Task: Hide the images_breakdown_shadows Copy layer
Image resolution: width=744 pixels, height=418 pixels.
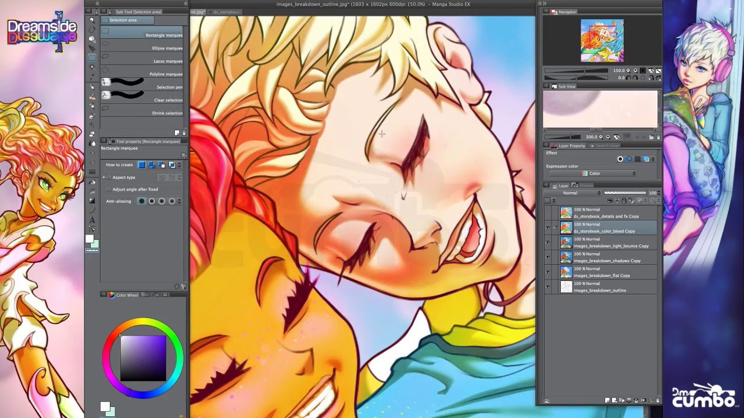Action: point(547,257)
